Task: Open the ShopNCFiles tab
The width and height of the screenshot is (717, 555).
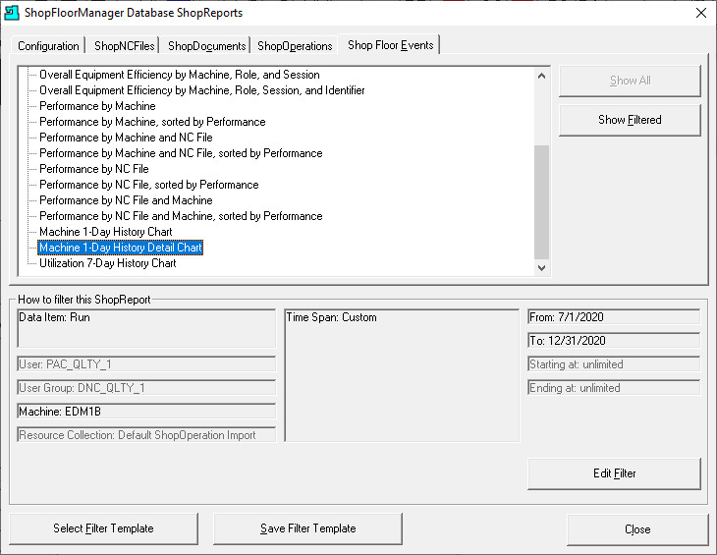Action: click(x=124, y=46)
